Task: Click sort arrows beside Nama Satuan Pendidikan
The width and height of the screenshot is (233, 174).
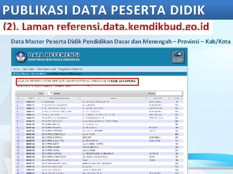Action: 79,98
